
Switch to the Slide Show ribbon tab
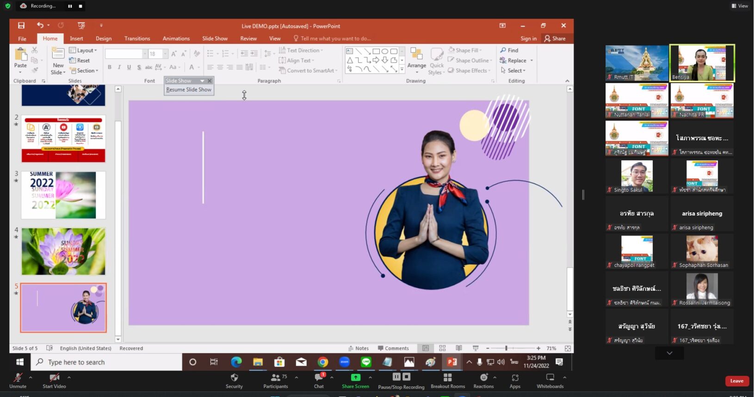215,39
